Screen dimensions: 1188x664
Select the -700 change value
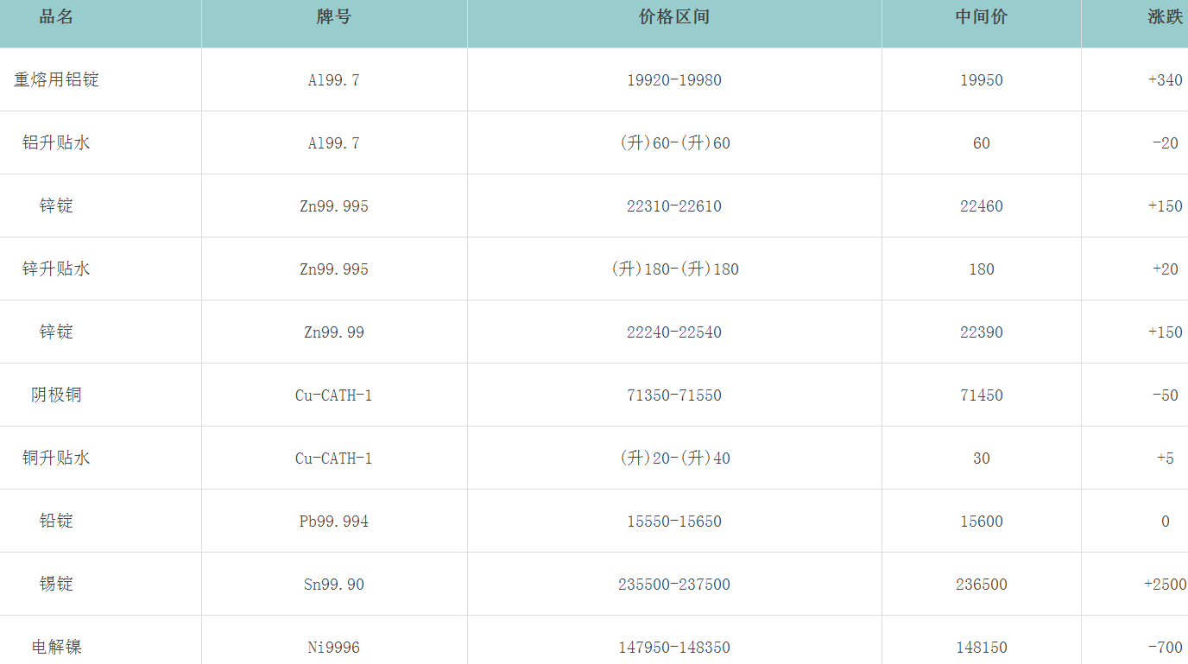tap(1165, 647)
